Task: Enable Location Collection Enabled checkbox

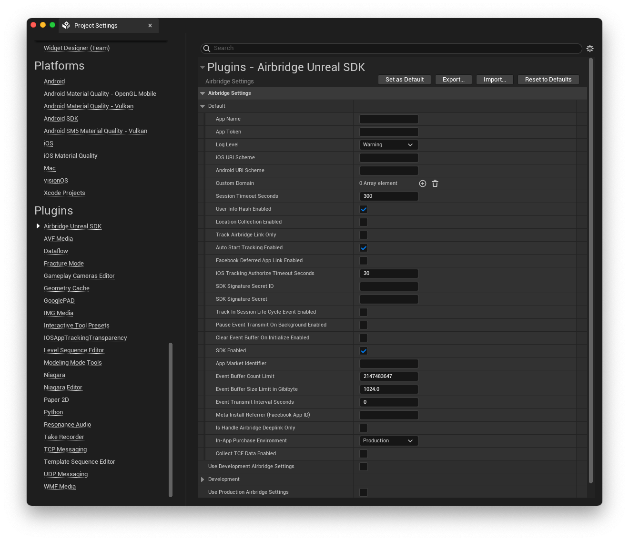Action: point(364,222)
